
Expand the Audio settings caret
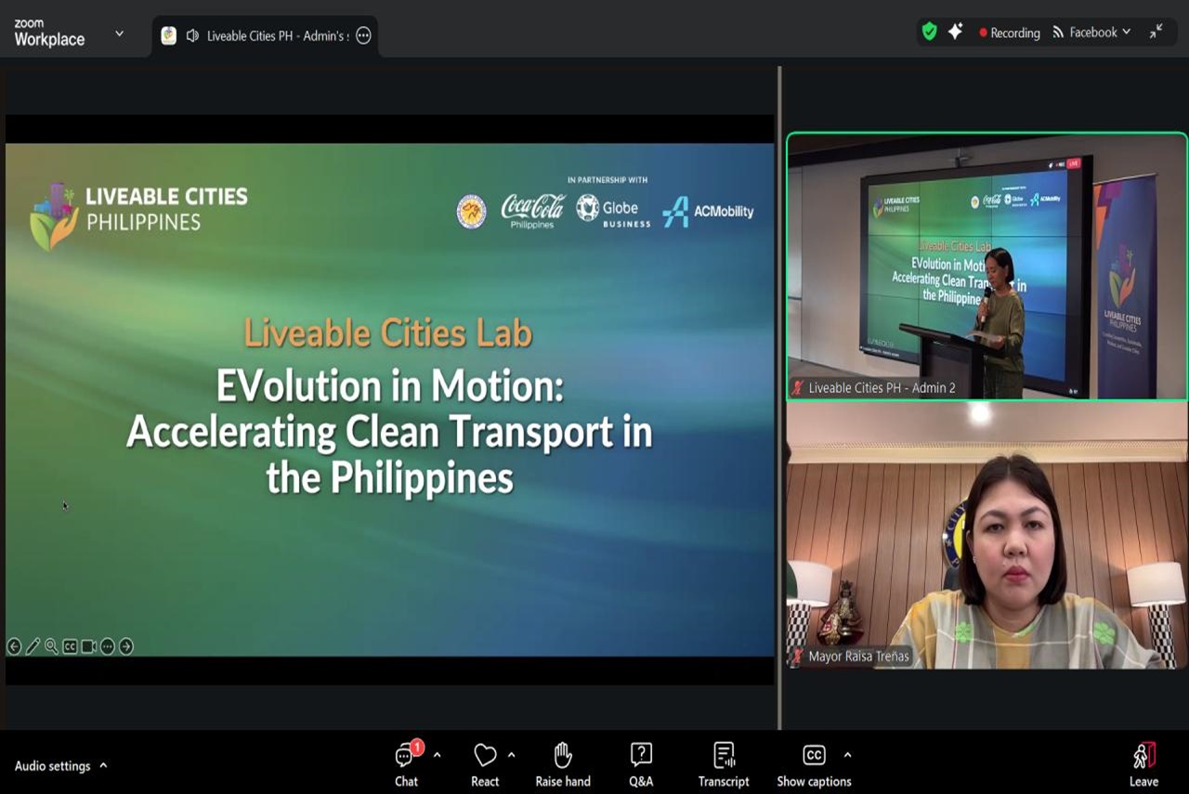click(103, 765)
